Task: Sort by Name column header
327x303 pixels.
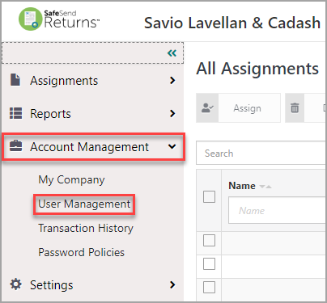Action: 242,186
